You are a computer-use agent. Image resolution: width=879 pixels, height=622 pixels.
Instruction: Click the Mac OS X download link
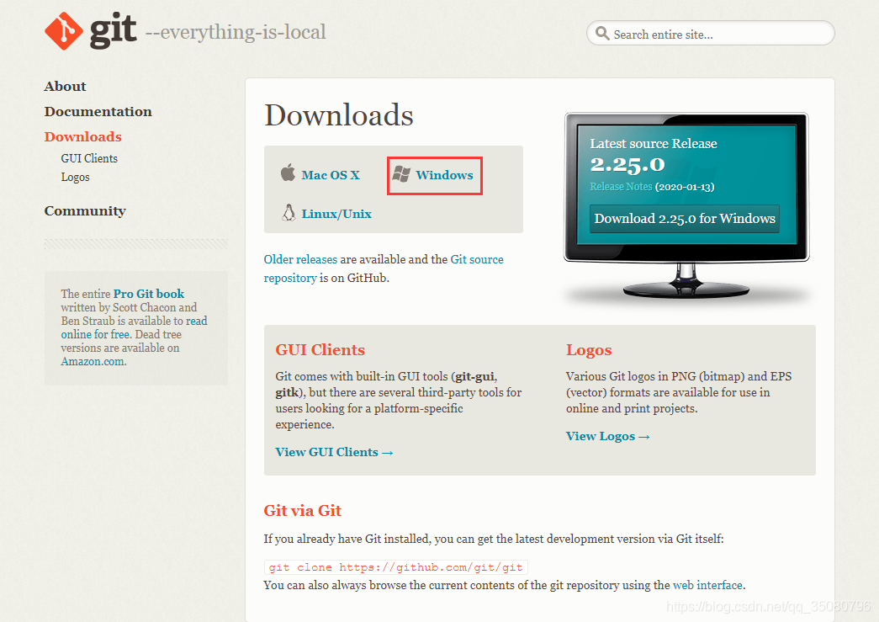[331, 175]
